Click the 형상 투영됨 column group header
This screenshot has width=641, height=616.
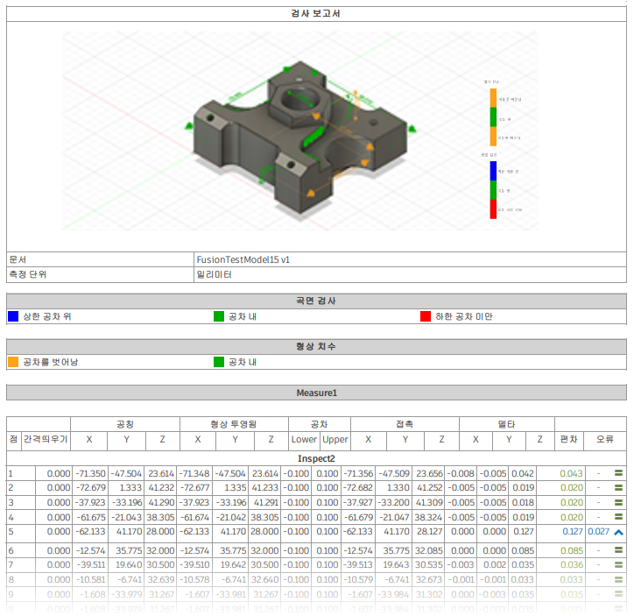pyautogui.click(x=234, y=424)
